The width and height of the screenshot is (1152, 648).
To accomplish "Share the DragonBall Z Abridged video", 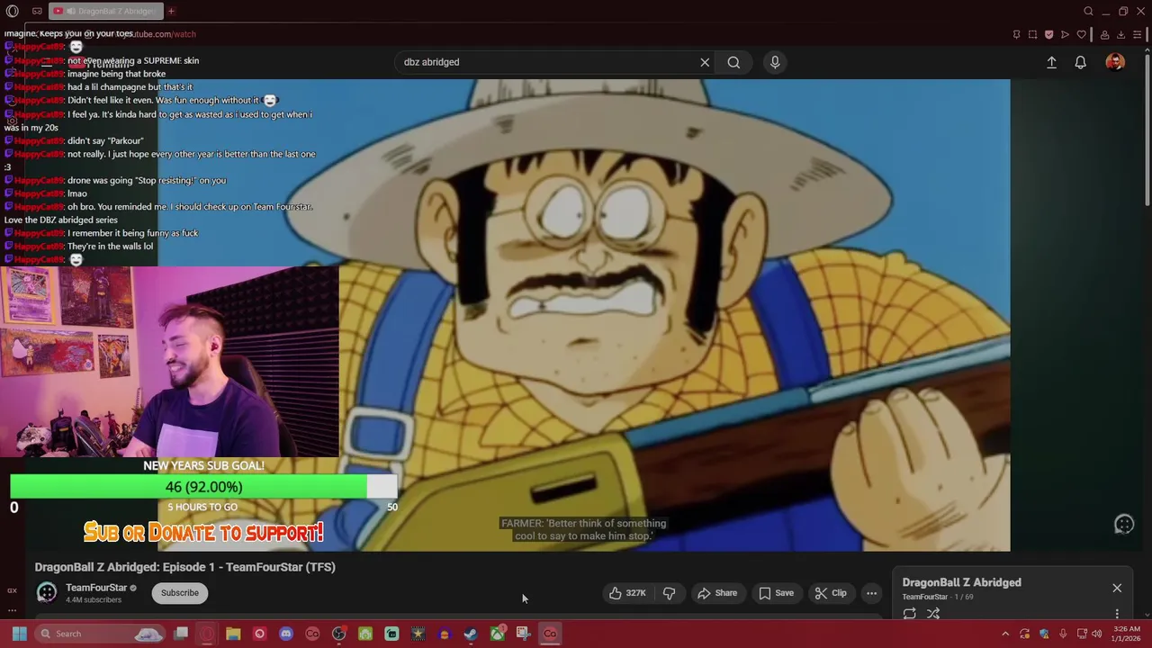I will [x=717, y=593].
